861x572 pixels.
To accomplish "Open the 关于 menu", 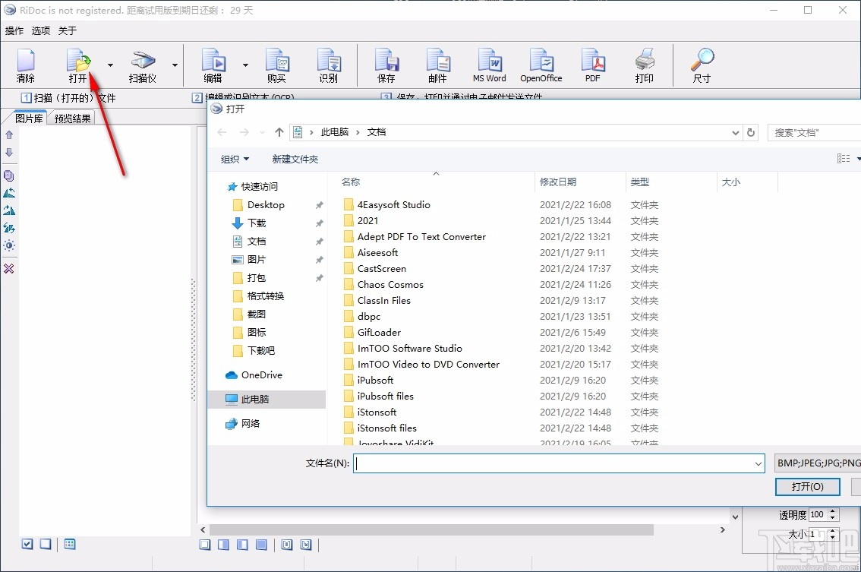I will (x=68, y=31).
